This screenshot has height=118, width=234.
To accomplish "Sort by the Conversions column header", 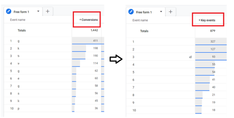I will pyautogui.click(x=90, y=20).
